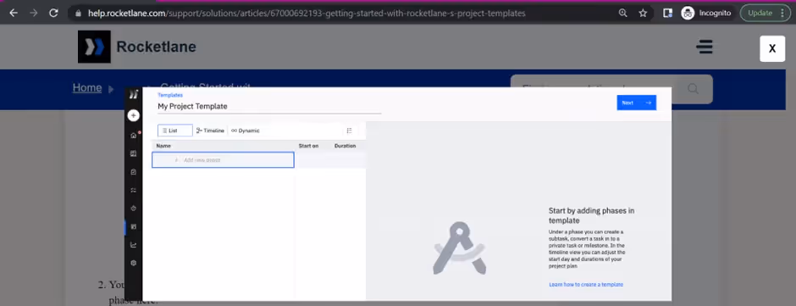The height and width of the screenshot is (306, 796).
Task: Click the list options icon beside Dynamic
Action: [349, 131]
